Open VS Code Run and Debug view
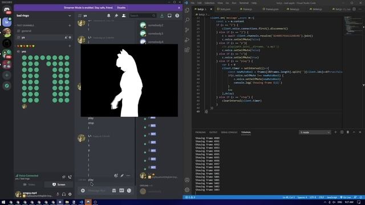Viewport: 365px width, 205px height. tap(187, 40)
